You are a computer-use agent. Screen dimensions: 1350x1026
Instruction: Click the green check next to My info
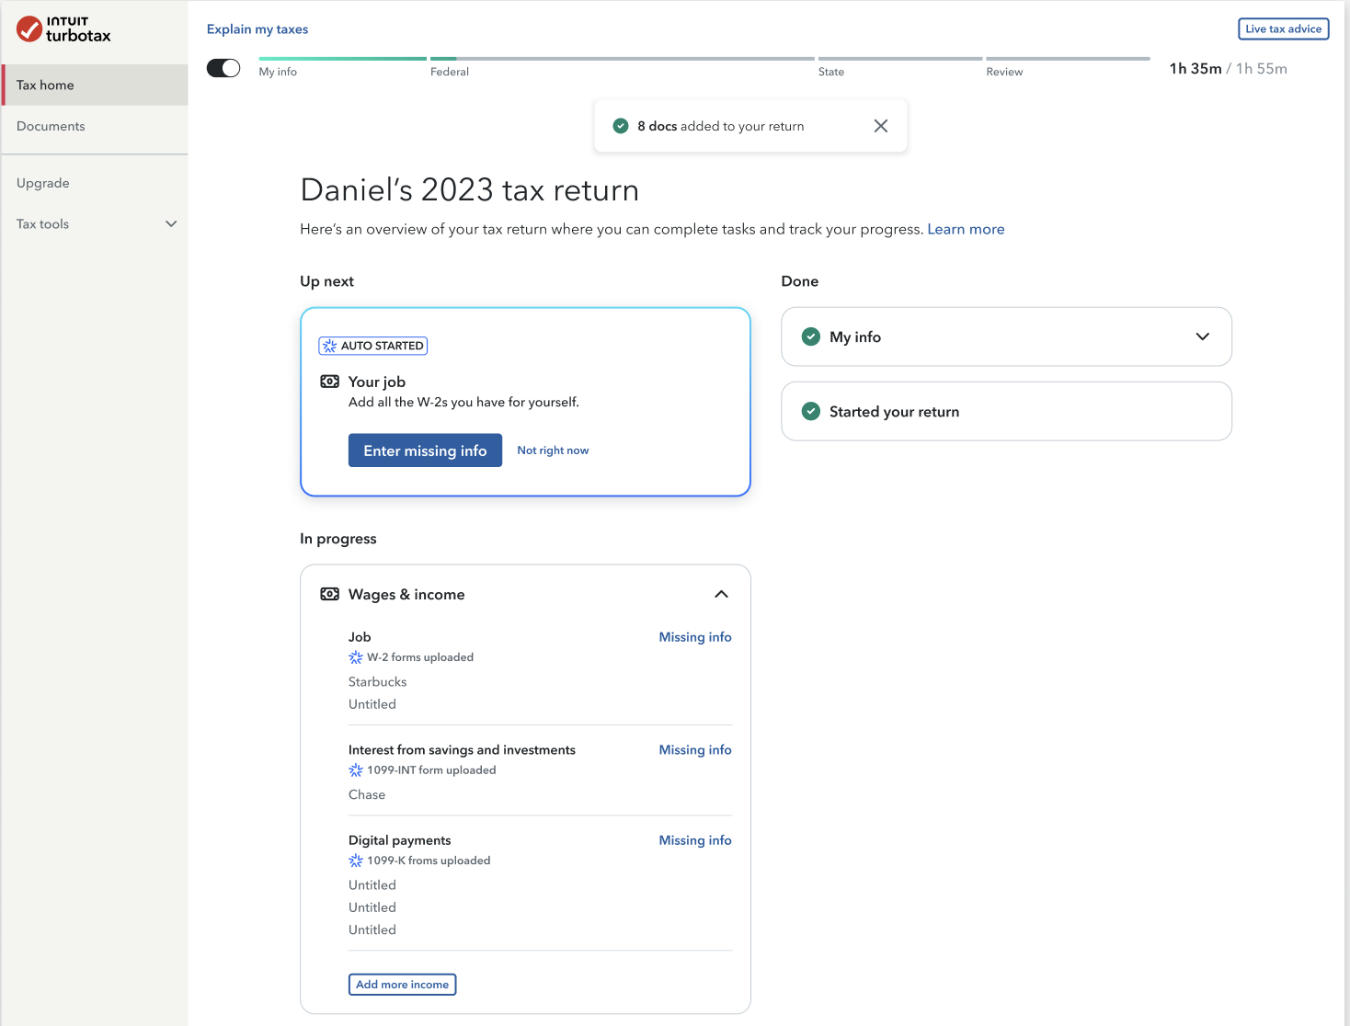(810, 336)
